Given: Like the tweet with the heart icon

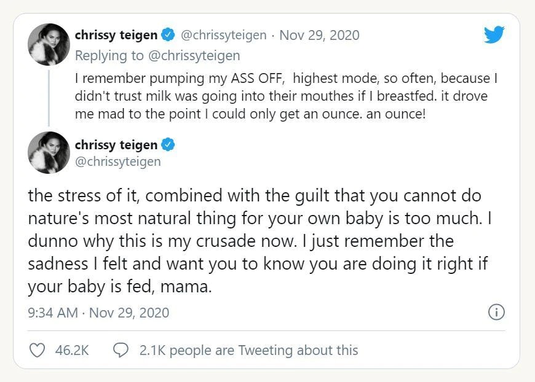Looking at the screenshot, I should [38, 350].
